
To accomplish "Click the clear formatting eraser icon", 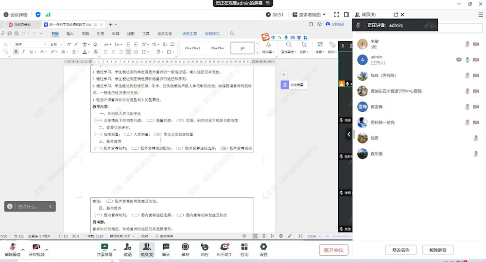I will coord(95,44).
